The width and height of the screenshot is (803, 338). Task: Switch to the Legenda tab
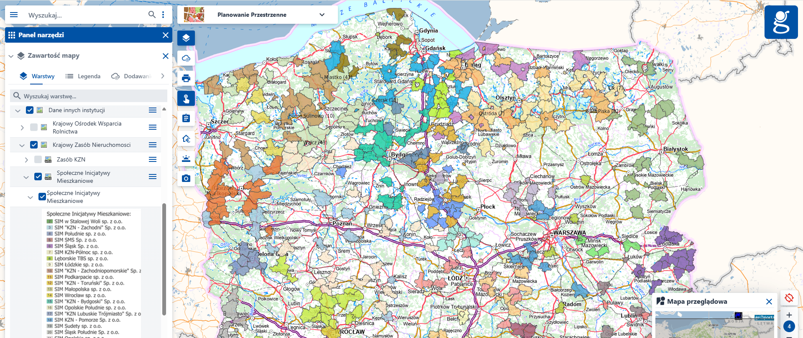83,76
